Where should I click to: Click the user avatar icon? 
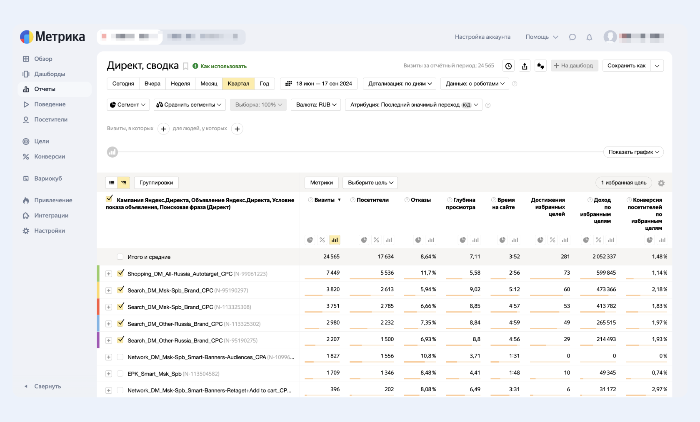click(x=610, y=37)
